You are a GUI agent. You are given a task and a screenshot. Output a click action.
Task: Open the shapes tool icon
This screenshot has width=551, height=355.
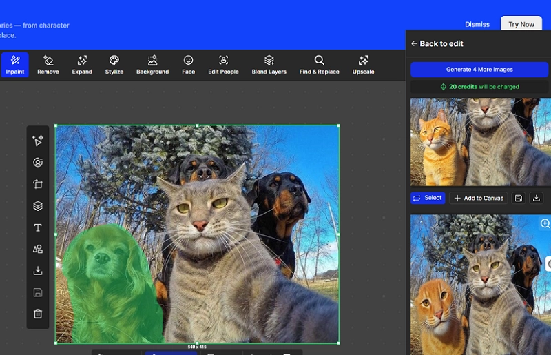point(38,249)
